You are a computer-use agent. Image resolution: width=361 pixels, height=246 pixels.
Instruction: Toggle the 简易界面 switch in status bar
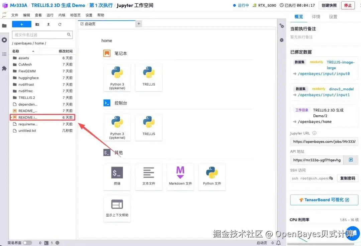[27, 243]
